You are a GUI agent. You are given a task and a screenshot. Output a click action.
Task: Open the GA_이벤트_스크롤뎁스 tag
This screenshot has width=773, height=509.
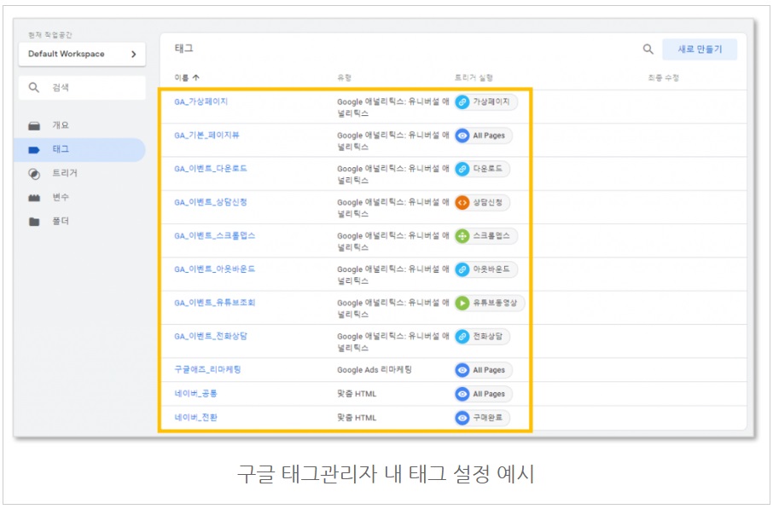(214, 235)
